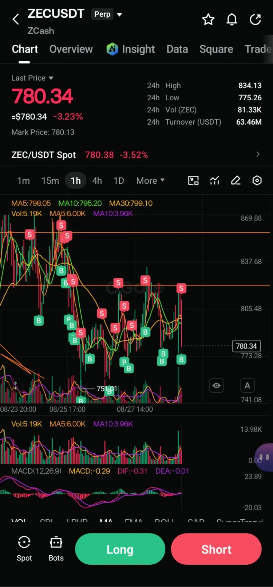
Task: Tap the ZEC/USDT Spot price row
Action: tap(136, 155)
